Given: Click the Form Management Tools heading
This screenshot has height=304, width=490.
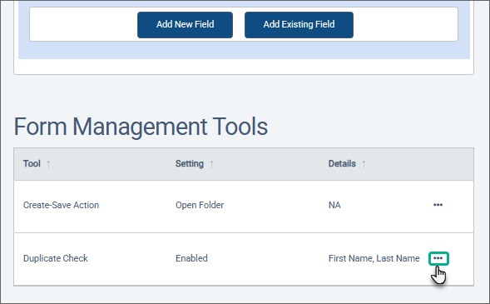Looking at the screenshot, I should (x=141, y=127).
